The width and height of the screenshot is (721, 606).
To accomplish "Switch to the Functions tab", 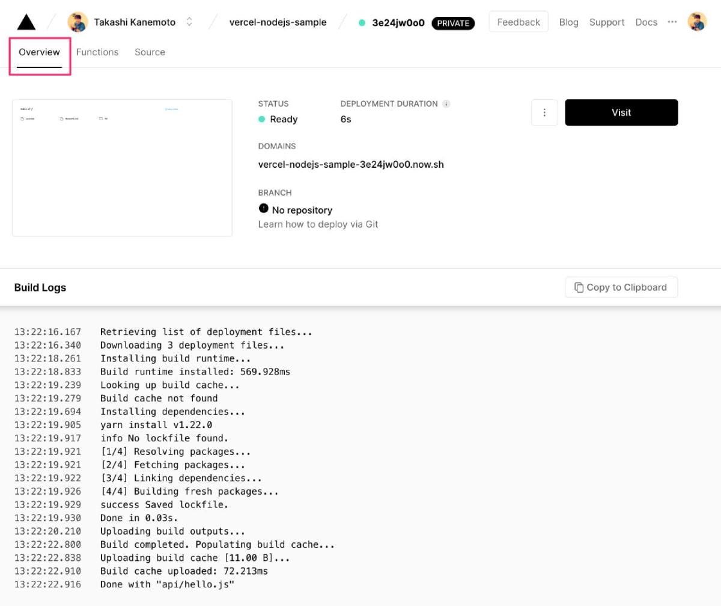I will coord(97,52).
